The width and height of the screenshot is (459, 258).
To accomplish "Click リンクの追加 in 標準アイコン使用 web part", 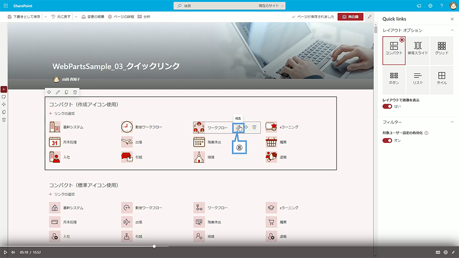I will click(62, 194).
